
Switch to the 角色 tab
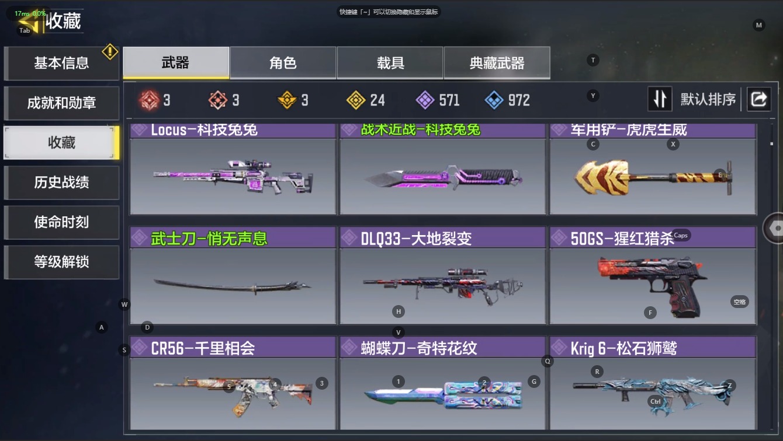click(x=283, y=63)
